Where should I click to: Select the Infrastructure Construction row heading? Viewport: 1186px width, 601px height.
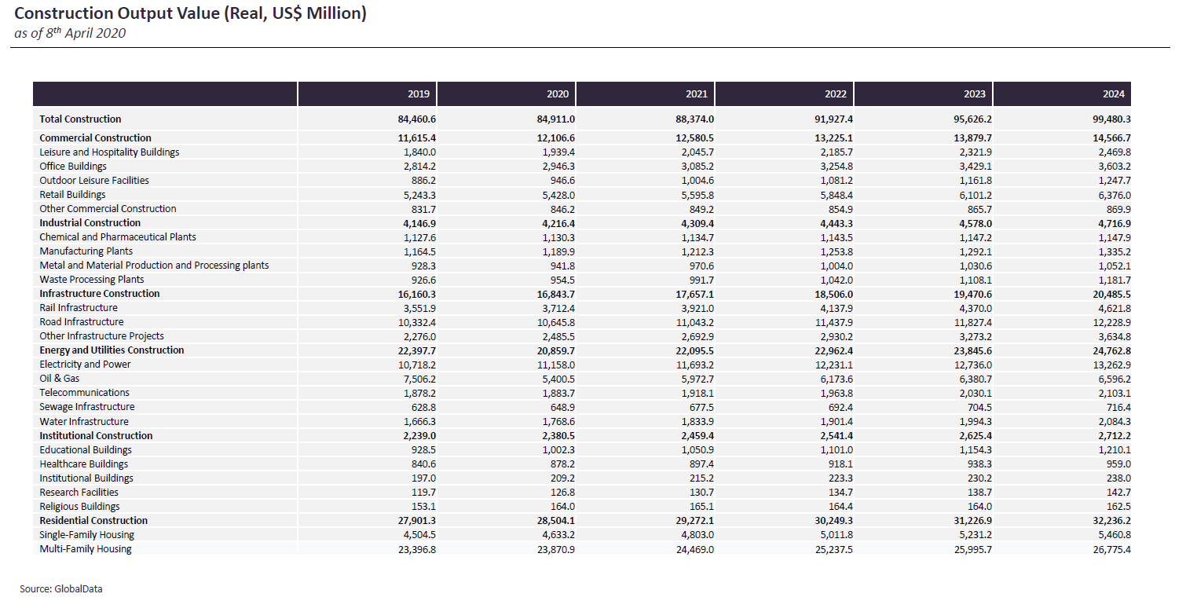[x=99, y=294]
